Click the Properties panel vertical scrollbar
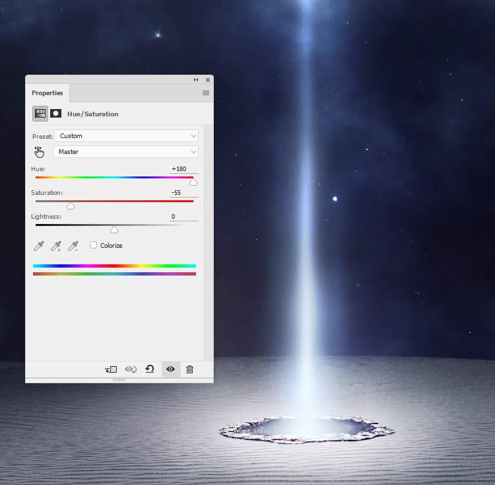The width and height of the screenshot is (495, 485). click(208, 243)
